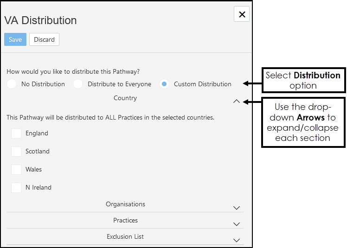Tick the N Ireland checkbox
The image size is (347, 248).
(16, 188)
